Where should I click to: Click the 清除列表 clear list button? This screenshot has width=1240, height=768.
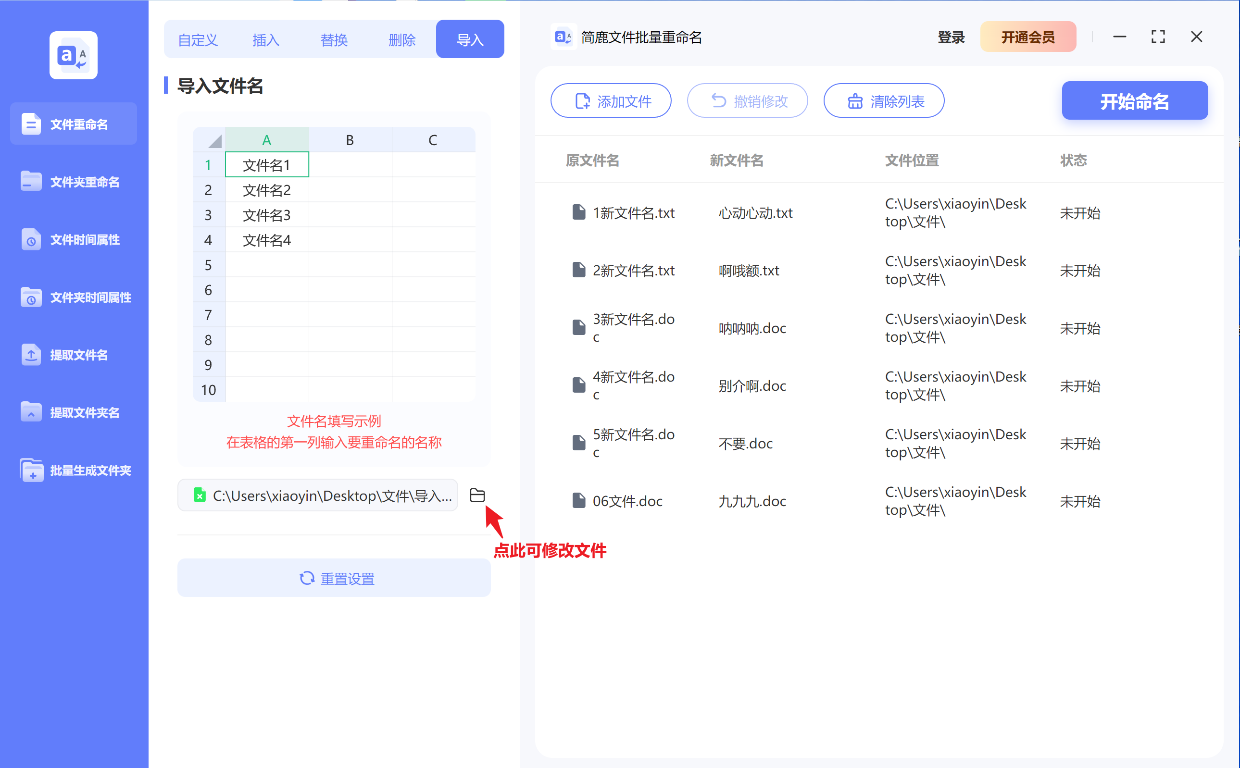pos(884,100)
